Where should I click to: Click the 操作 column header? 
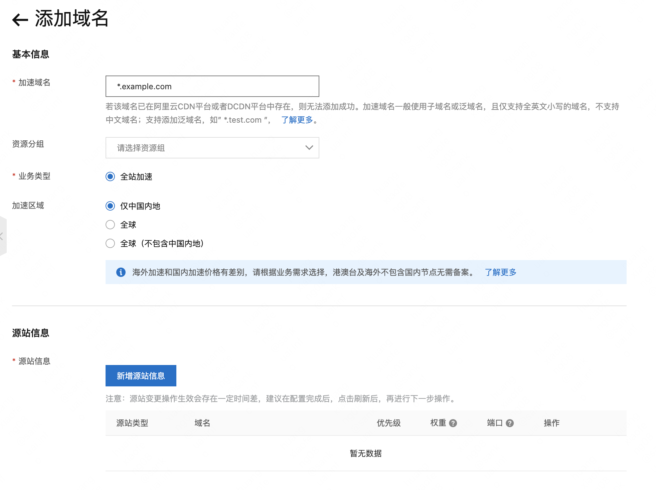tap(551, 423)
